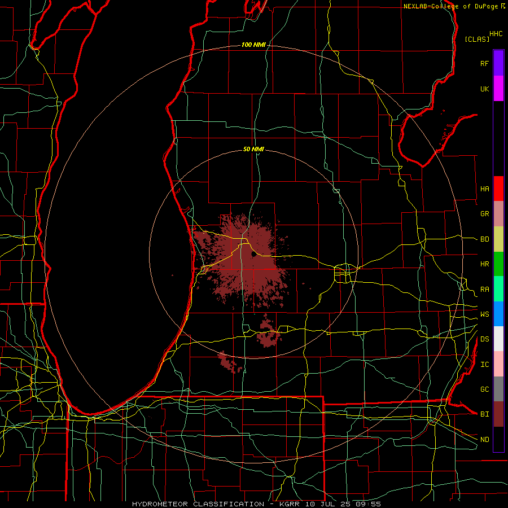Click the BI dark red legend swatch
The image size is (508, 508).
pos(498,414)
